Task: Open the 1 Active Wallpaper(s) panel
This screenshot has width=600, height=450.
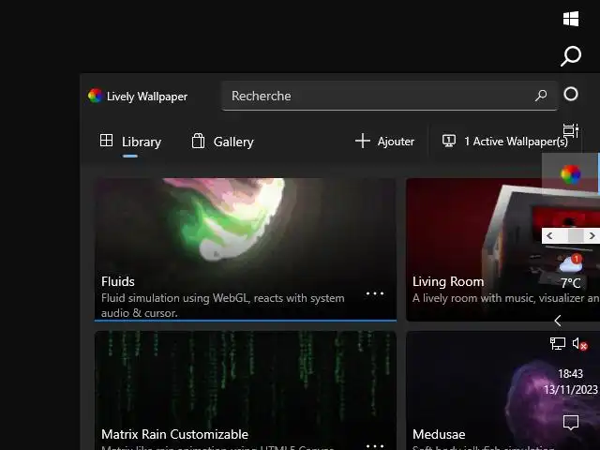Action: [505, 142]
